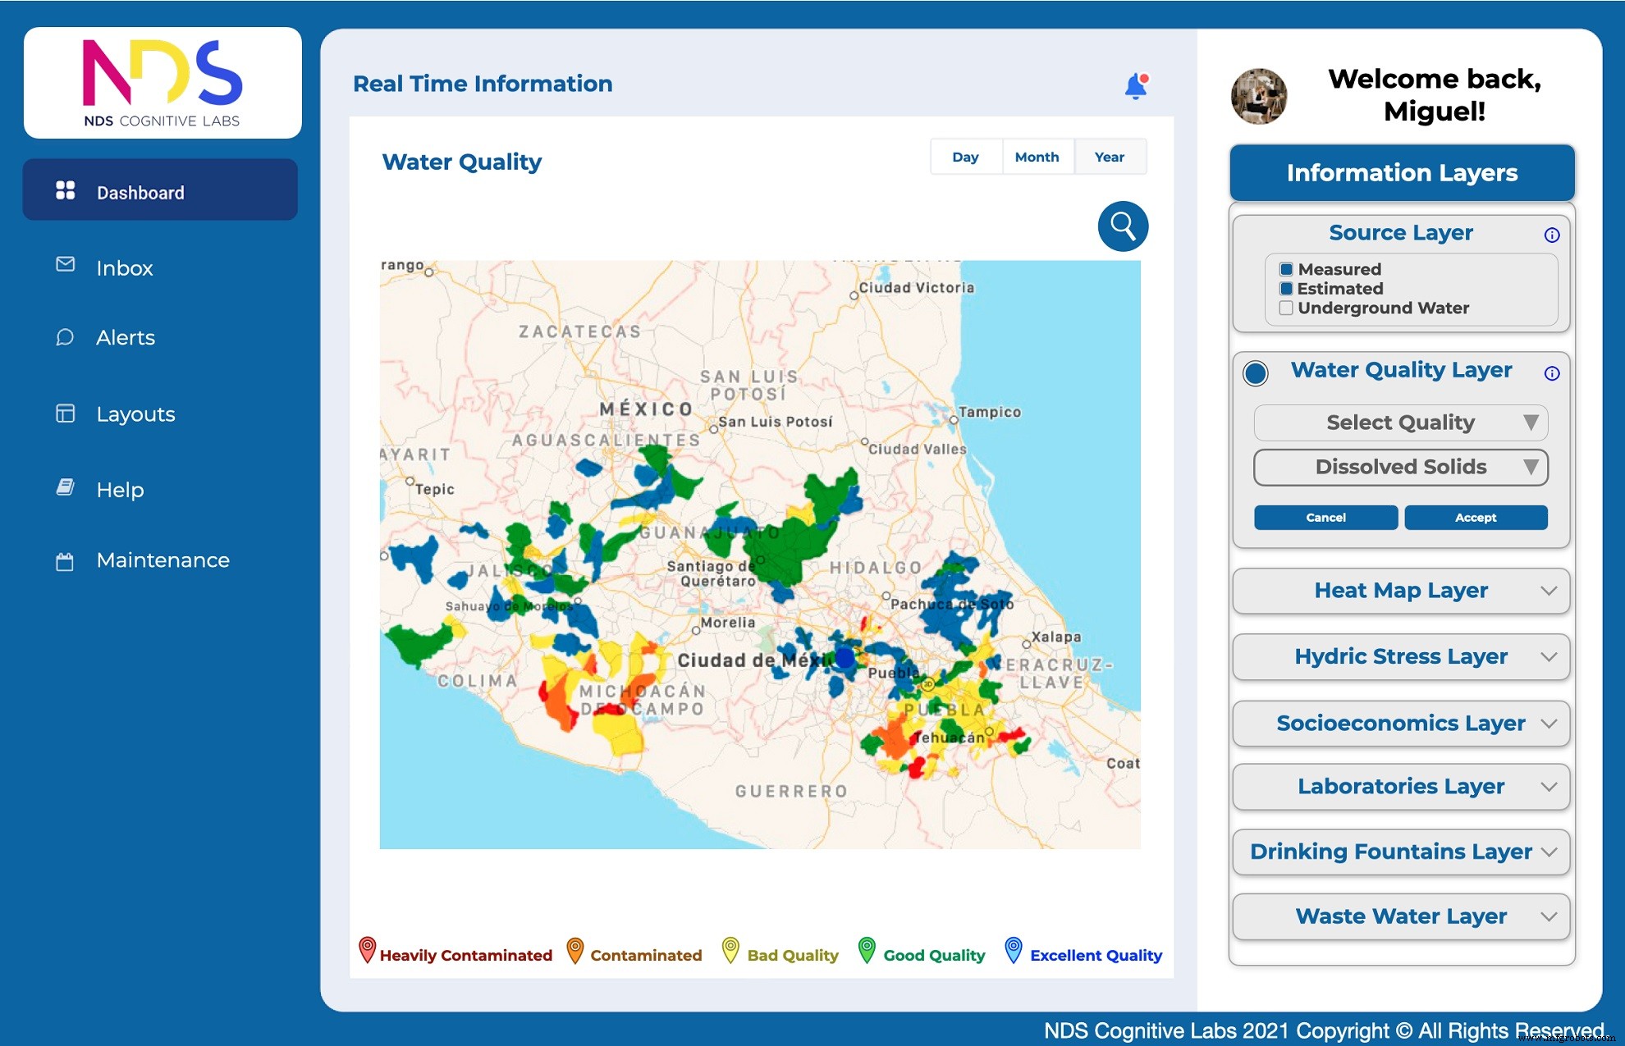View Source Layer info tooltip icon
The height and width of the screenshot is (1046, 1625).
pyautogui.click(x=1553, y=235)
